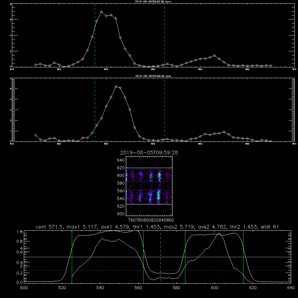Viewport: 298px width, 298px height.
Task: Click the red dotted peak line near 602
Action: click(x=218, y=257)
